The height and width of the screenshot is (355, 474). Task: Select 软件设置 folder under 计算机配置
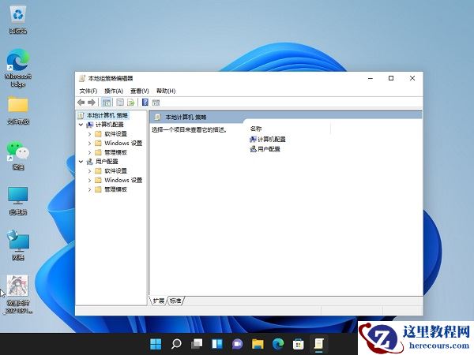tap(115, 134)
